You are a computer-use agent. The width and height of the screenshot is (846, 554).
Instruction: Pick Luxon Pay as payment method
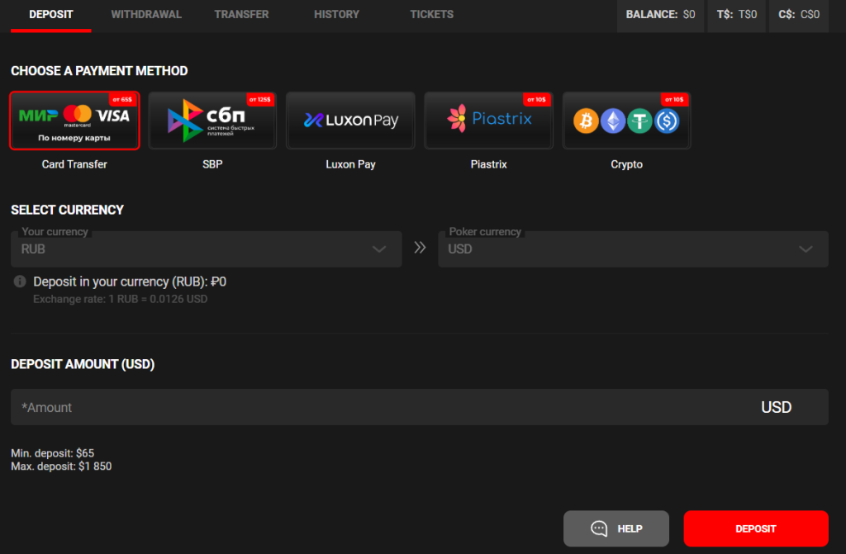click(x=350, y=121)
